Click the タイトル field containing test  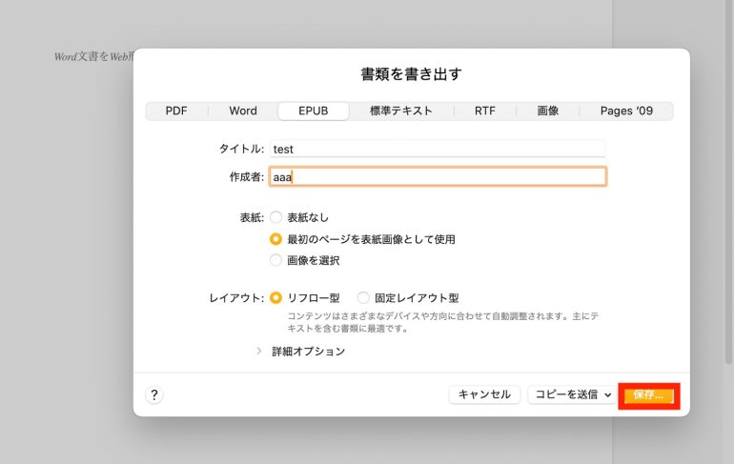438,149
